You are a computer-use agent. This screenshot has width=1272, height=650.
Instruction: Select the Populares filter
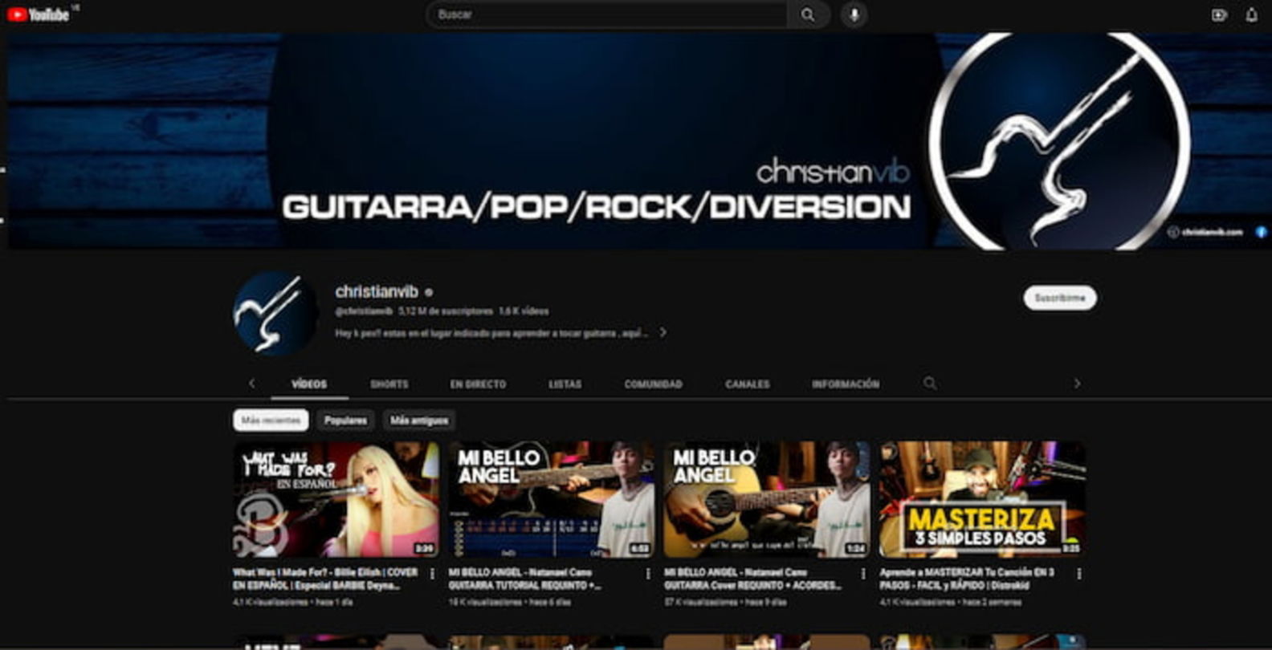[346, 420]
